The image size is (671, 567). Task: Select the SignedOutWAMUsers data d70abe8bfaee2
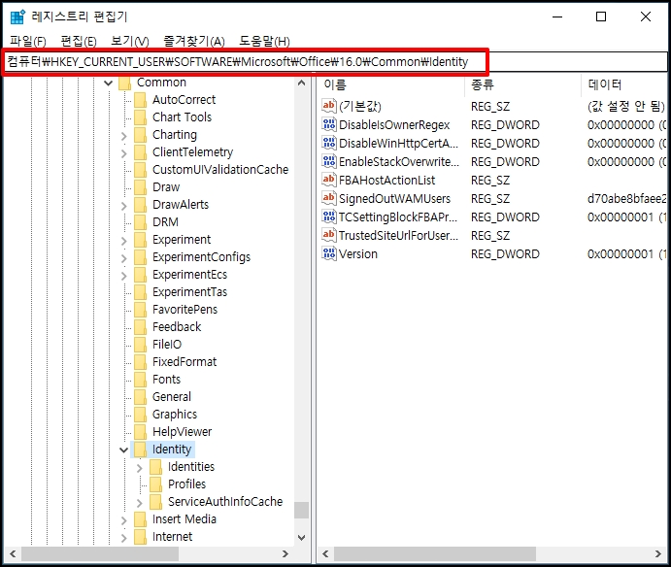click(x=627, y=199)
